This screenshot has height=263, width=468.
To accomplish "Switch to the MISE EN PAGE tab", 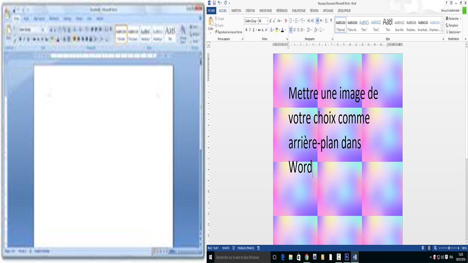I will click(265, 11).
